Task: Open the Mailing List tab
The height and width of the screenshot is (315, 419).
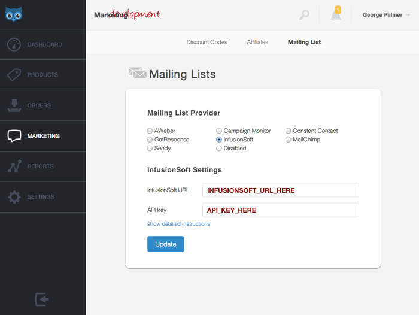Action: tap(304, 42)
